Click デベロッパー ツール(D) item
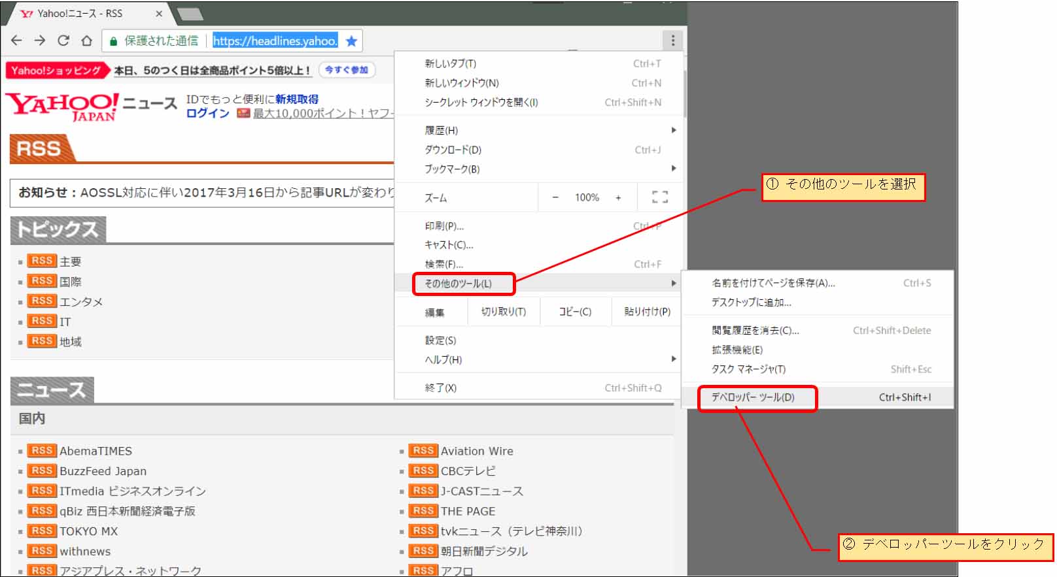 click(818, 397)
